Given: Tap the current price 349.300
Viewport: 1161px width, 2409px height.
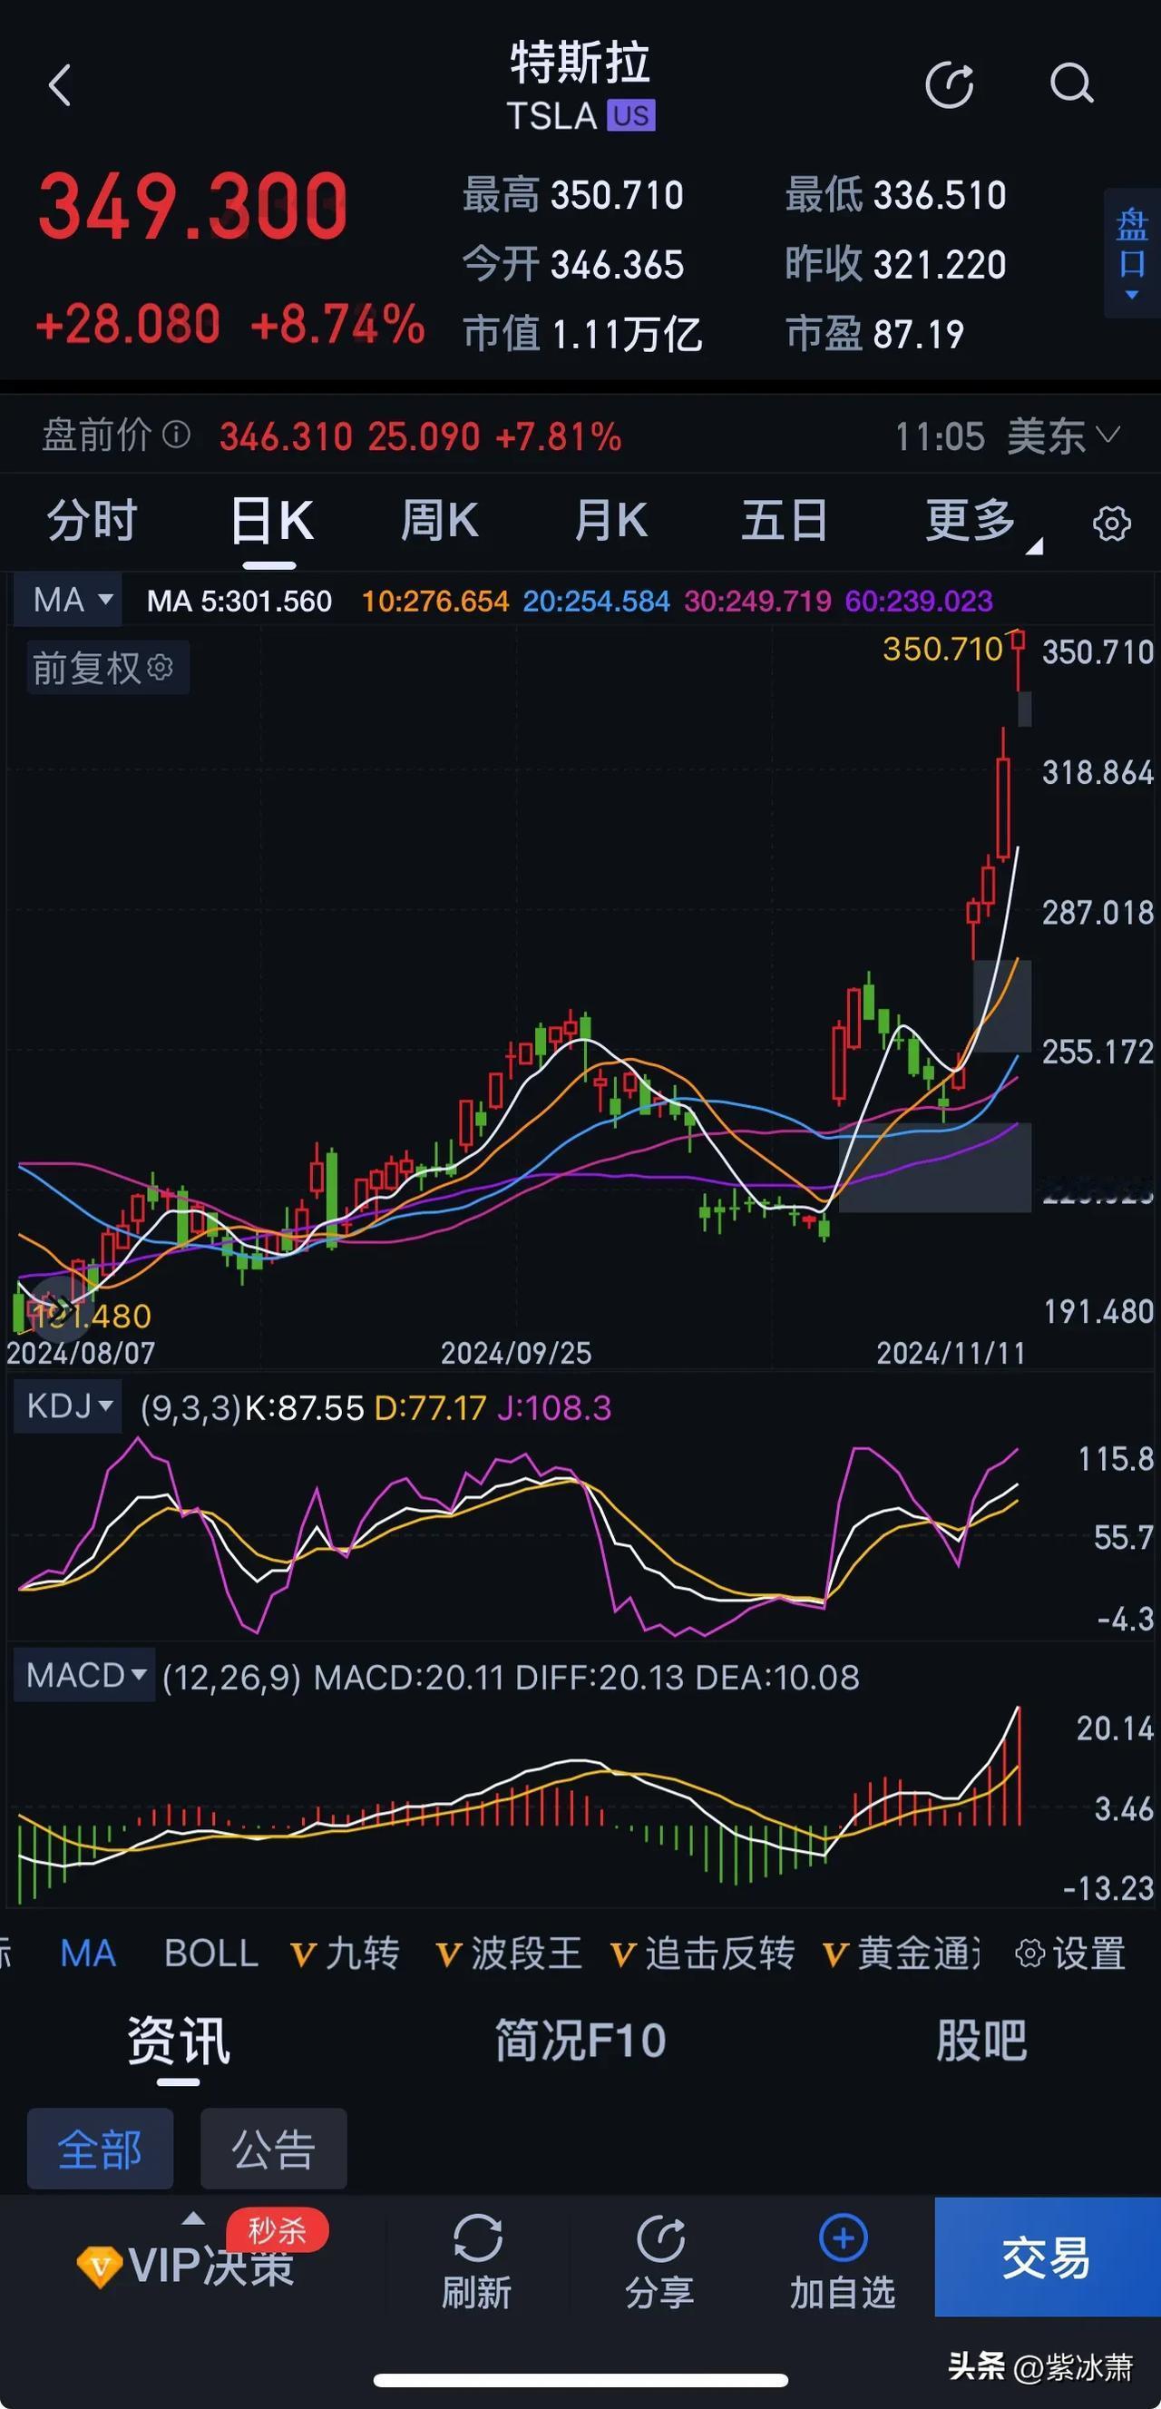Looking at the screenshot, I should click(192, 207).
